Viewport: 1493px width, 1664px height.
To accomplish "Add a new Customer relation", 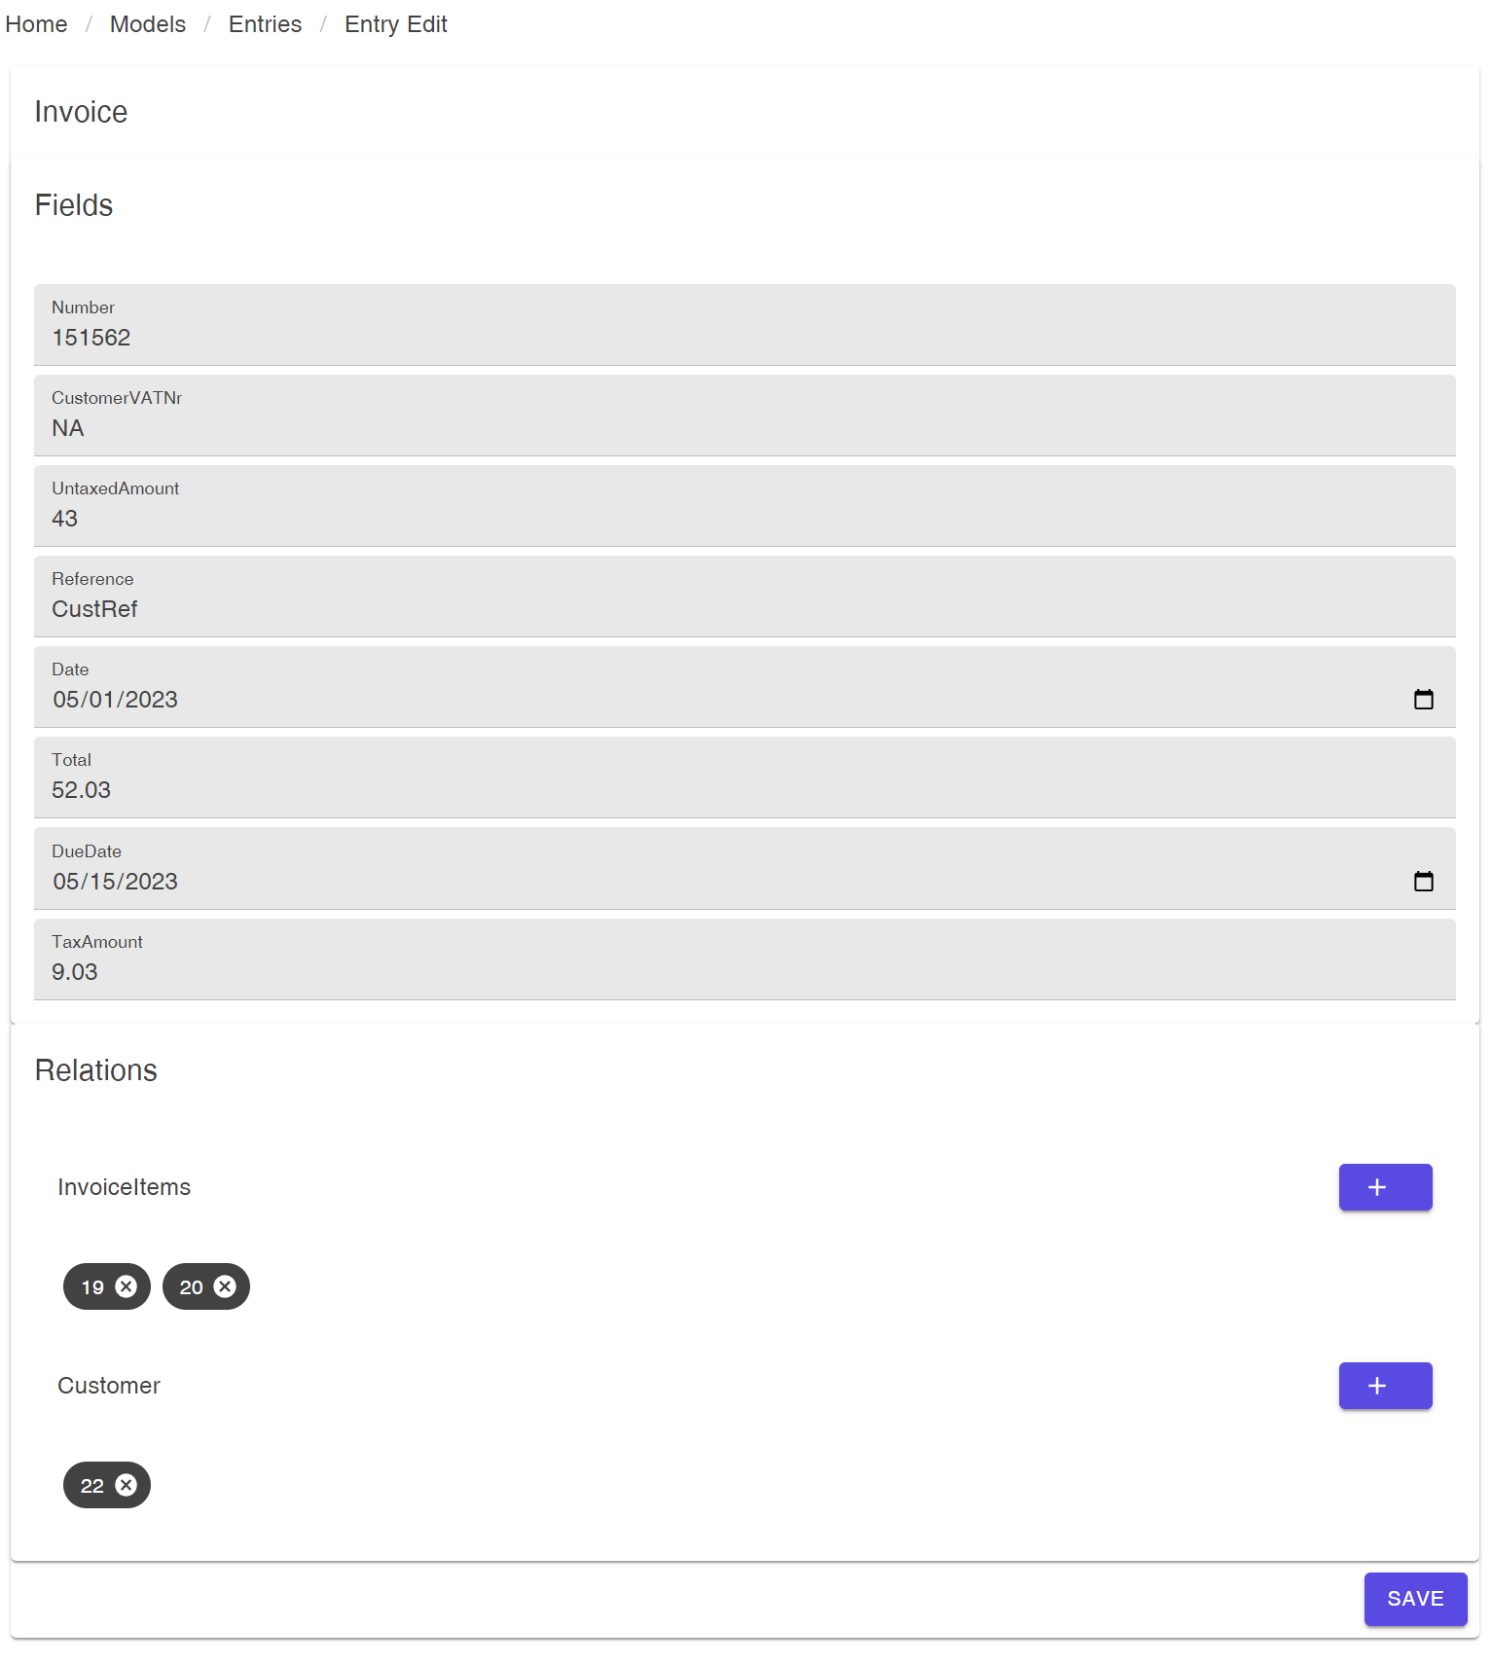I will click(x=1384, y=1386).
